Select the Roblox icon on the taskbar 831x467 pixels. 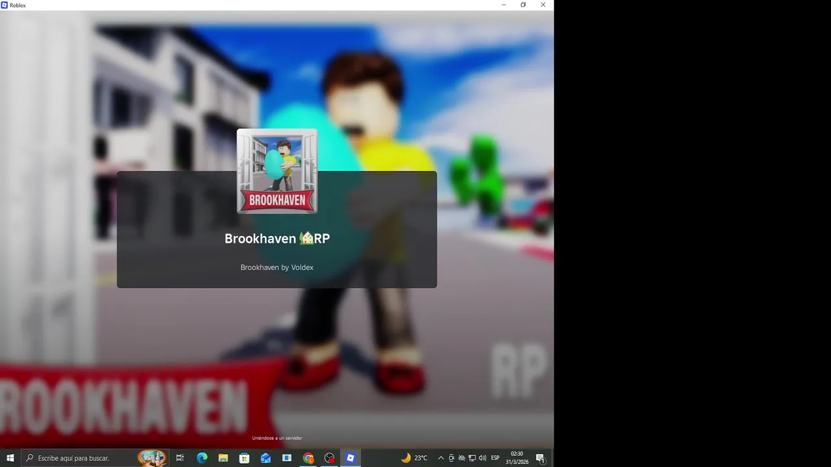351,458
